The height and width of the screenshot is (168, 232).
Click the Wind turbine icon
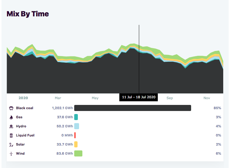tap(11, 154)
